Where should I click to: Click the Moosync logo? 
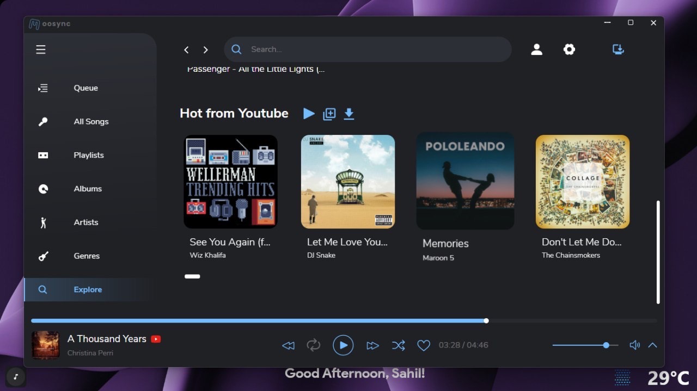click(x=50, y=24)
